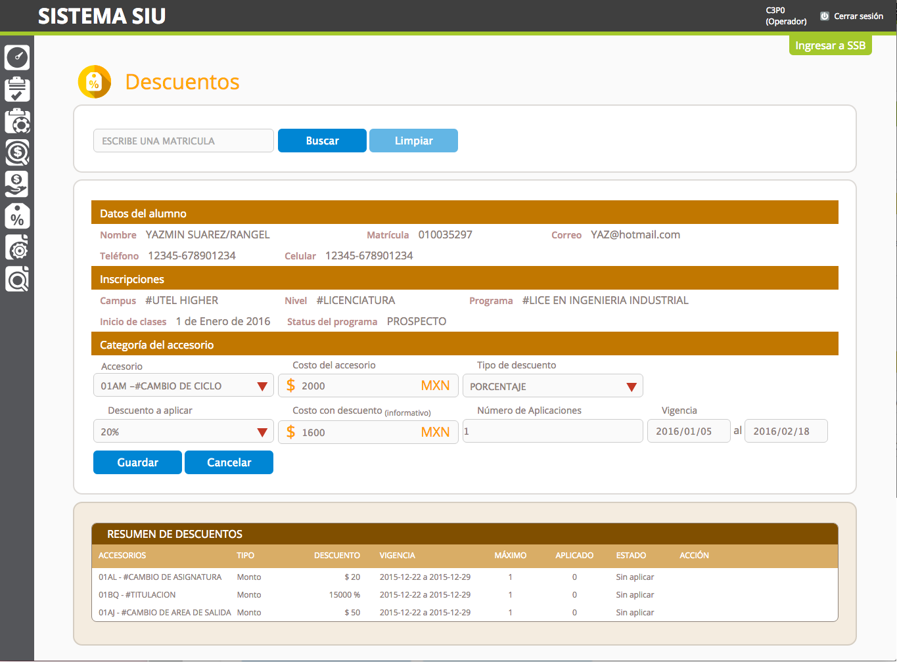Open the clipboard checkmark icon in sidebar

pyautogui.click(x=17, y=89)
